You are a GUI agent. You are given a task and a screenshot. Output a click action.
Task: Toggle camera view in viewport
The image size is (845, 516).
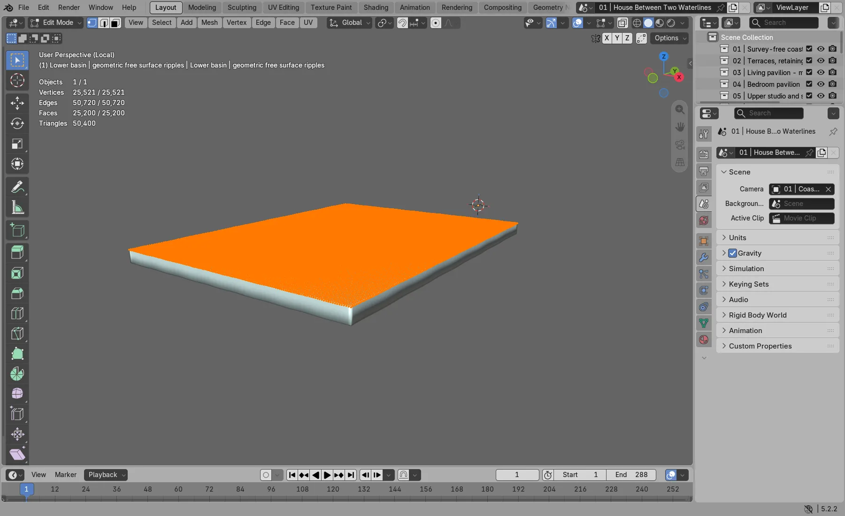tap(680, 144)
